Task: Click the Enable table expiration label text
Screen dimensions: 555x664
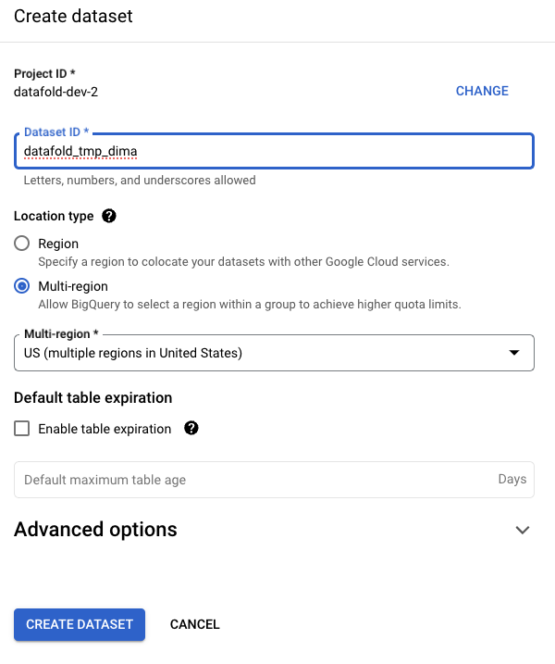Action: 105,429
